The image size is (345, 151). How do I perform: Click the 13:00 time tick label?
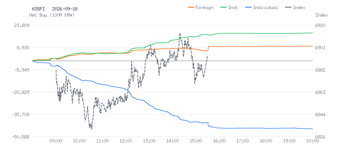(x=149, y=141)
